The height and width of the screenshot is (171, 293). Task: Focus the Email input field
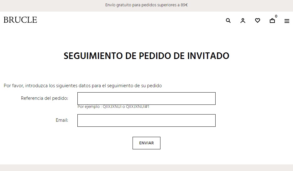(x=146, y=120)
